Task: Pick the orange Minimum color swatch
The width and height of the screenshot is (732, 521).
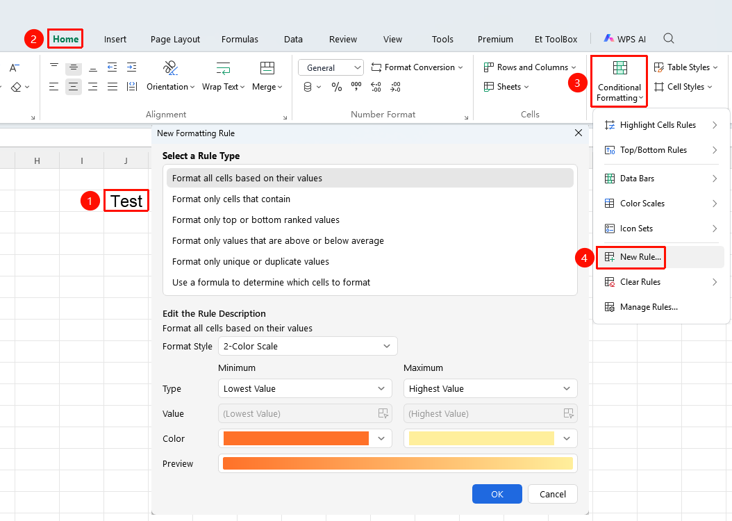Action: (296, 438)
